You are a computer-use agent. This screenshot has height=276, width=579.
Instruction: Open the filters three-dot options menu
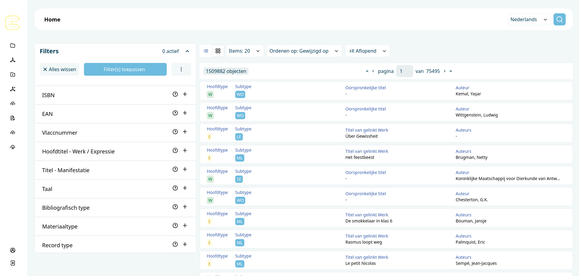click(x=181, y=69)
